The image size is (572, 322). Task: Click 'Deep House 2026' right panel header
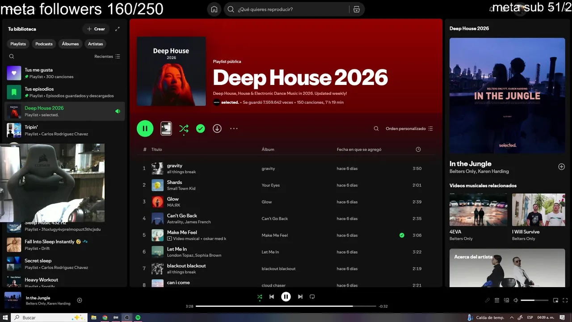[469, 28]
